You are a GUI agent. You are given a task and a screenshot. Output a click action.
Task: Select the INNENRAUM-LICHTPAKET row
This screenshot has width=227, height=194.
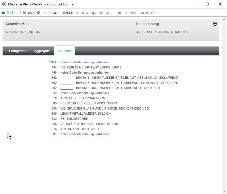80,129
